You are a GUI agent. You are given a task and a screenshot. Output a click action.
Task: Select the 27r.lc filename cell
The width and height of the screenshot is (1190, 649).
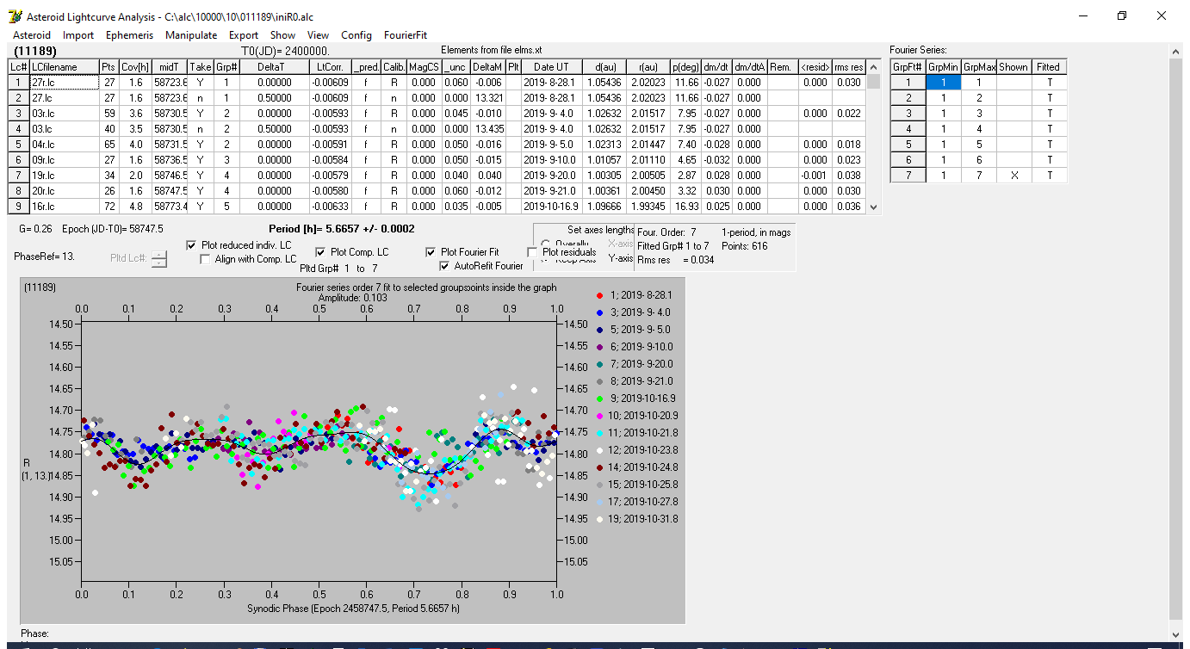(x=64, y=83)
